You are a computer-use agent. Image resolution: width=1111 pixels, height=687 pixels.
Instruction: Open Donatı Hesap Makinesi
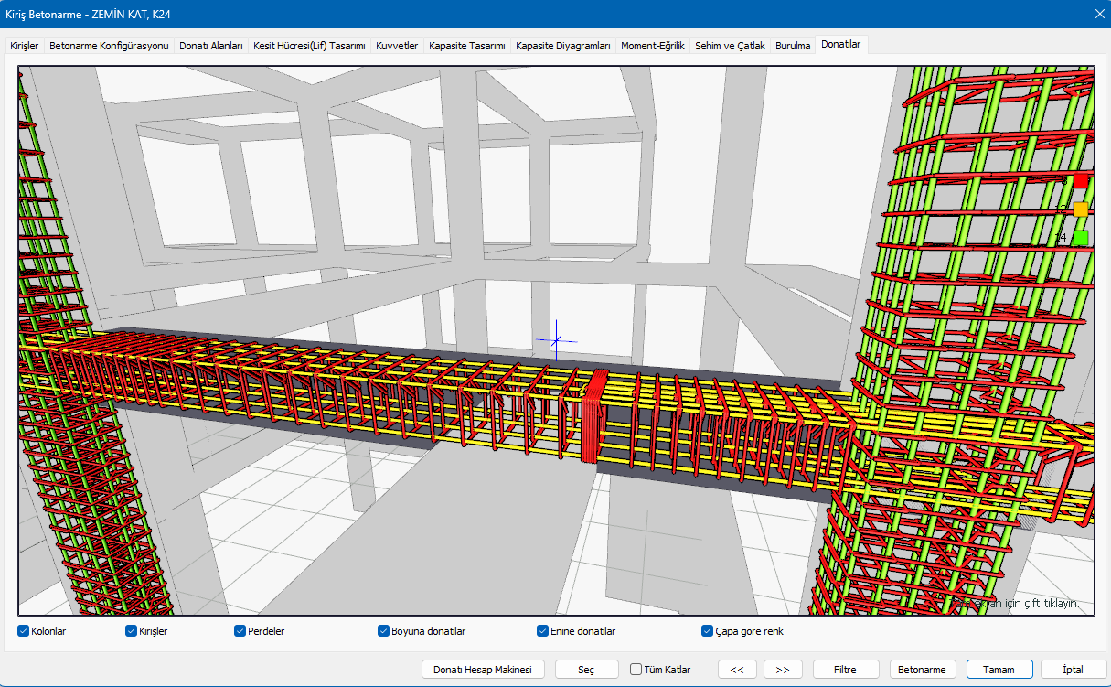(483, 670)
